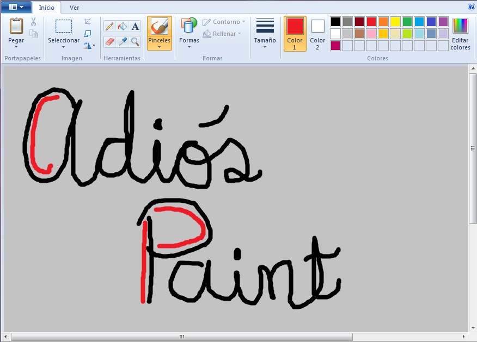The image size is (477, 342).
Task: Select the Pencil tool
Action: click(x=109, y=27)
